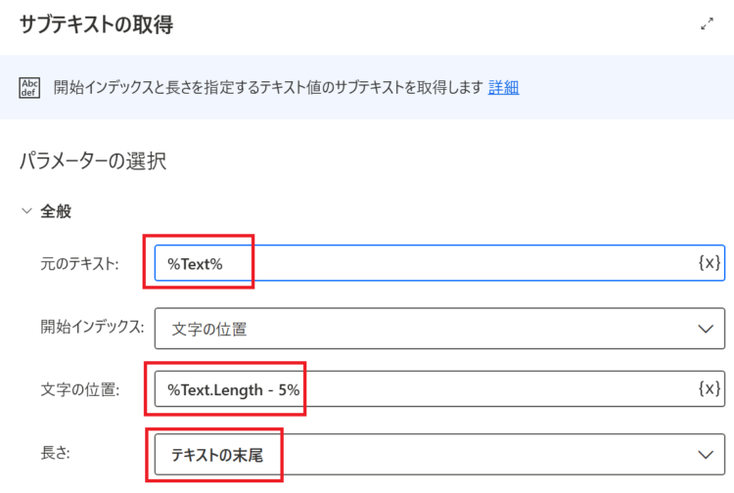Open variable picker {x} in 元のテキスト field
This screenshot has height=493, width=734.
click(x=709, y=263)
